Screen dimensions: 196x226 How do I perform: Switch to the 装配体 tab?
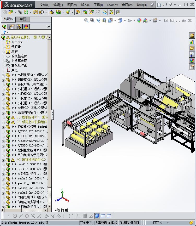(8, 19)
